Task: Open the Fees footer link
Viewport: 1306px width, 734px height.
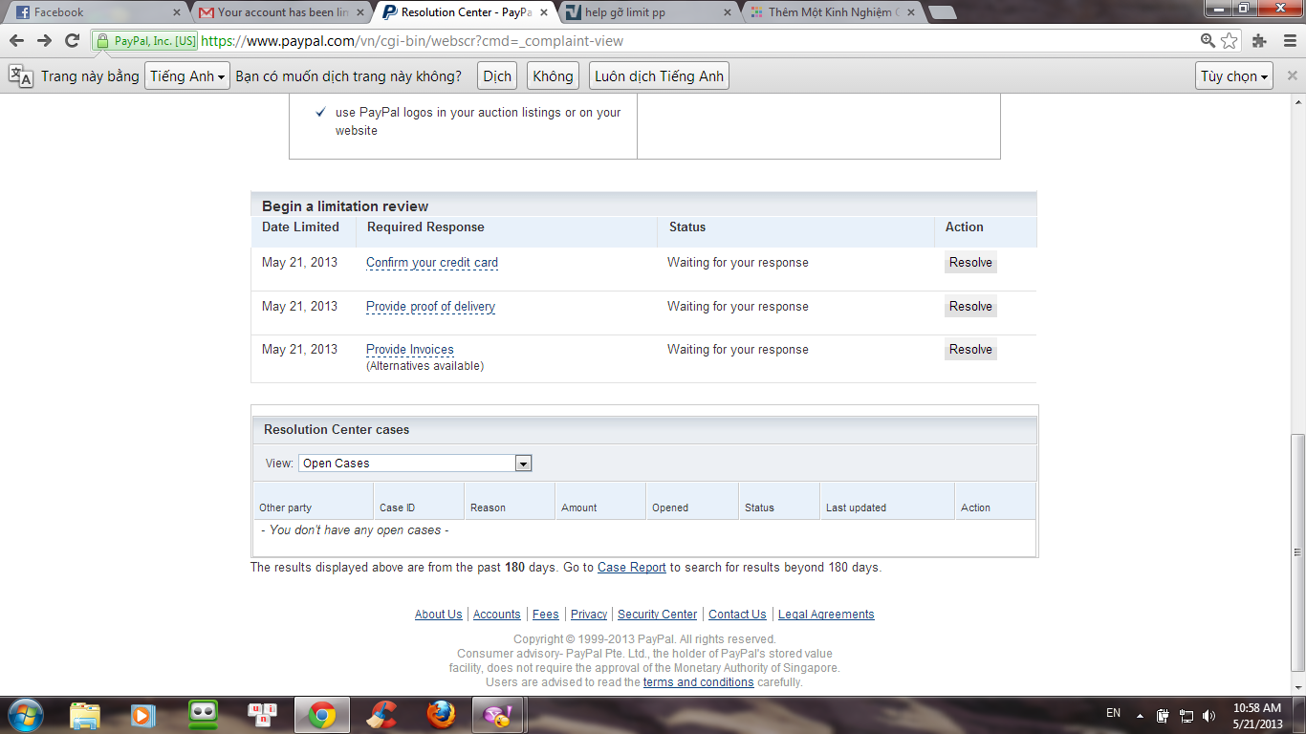Action: 546,615
